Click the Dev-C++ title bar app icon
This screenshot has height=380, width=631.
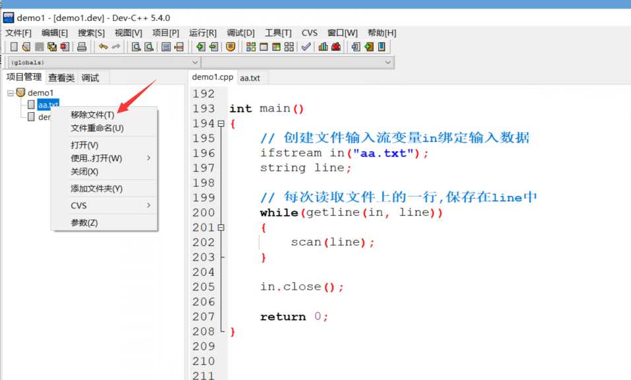point(9,18)
